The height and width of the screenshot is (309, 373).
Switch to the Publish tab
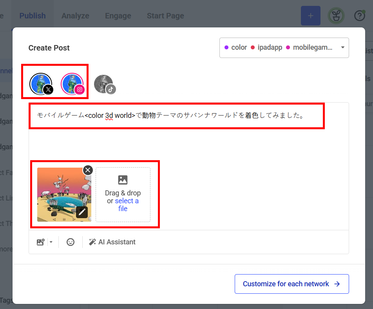coord(33,16)
